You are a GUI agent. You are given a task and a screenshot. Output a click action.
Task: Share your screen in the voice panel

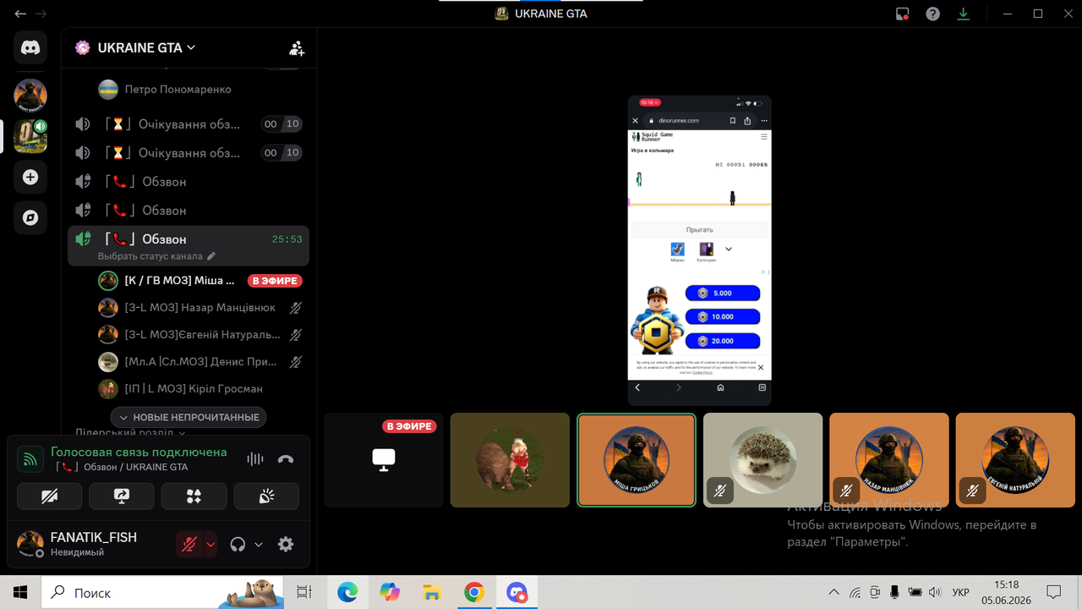[x=122, y=497]
